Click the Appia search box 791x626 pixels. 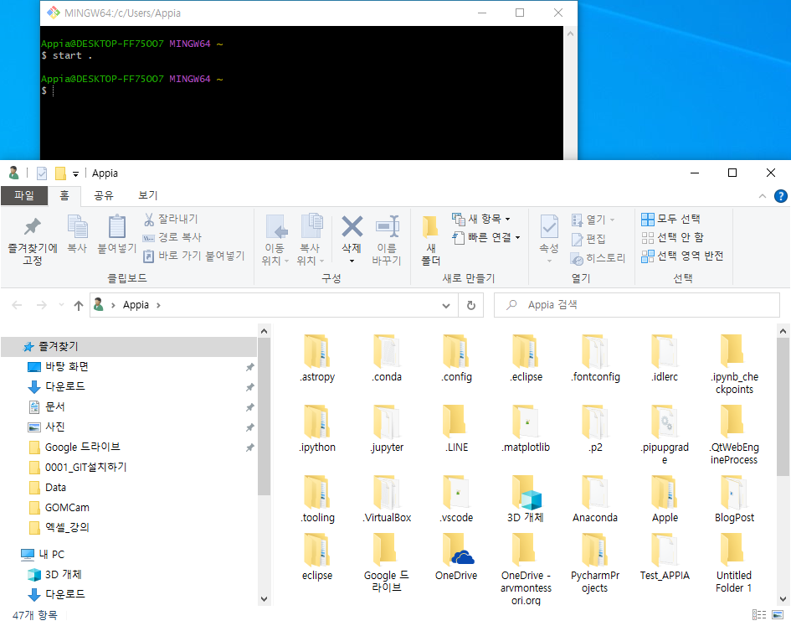637,305
